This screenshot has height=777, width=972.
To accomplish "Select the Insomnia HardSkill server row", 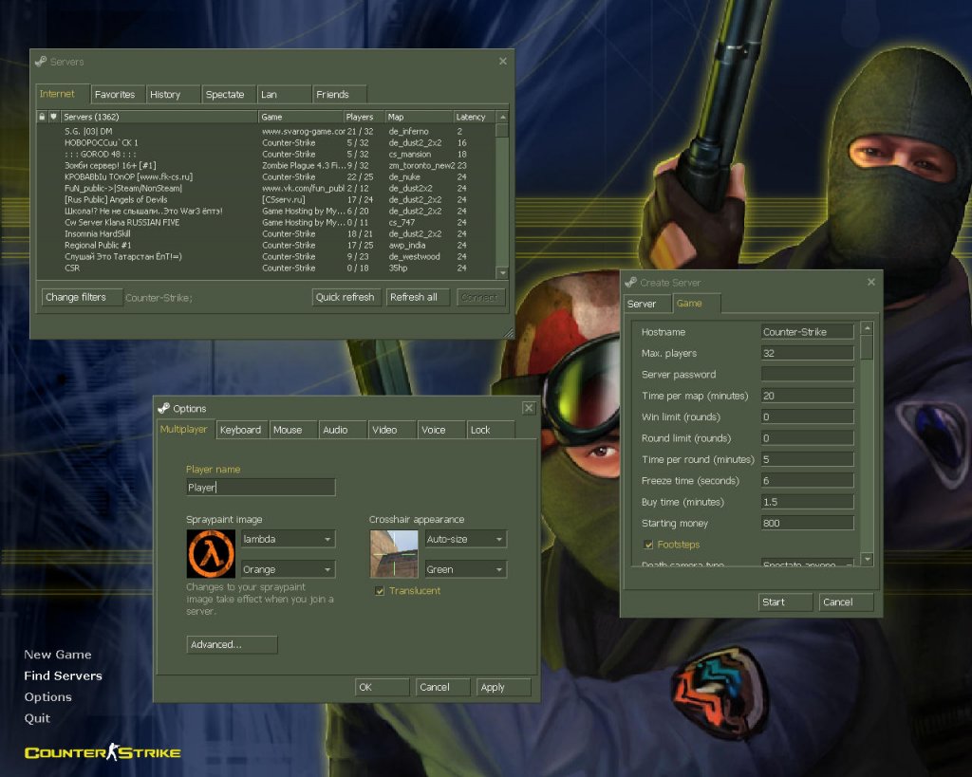I will [x=266, y=233].
